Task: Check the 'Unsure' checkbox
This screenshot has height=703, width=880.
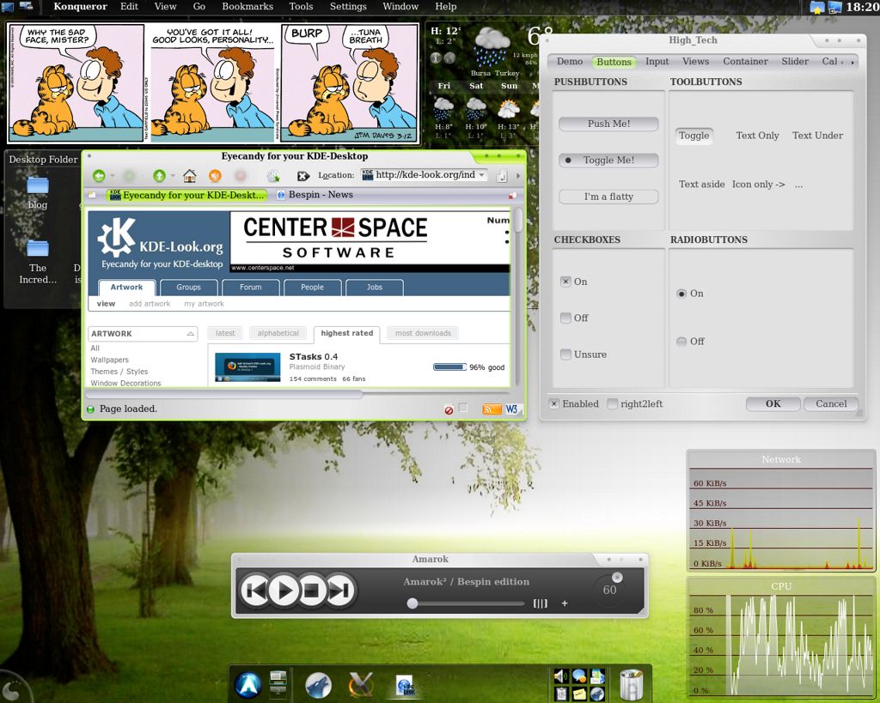Action: [x=565, y=355]
